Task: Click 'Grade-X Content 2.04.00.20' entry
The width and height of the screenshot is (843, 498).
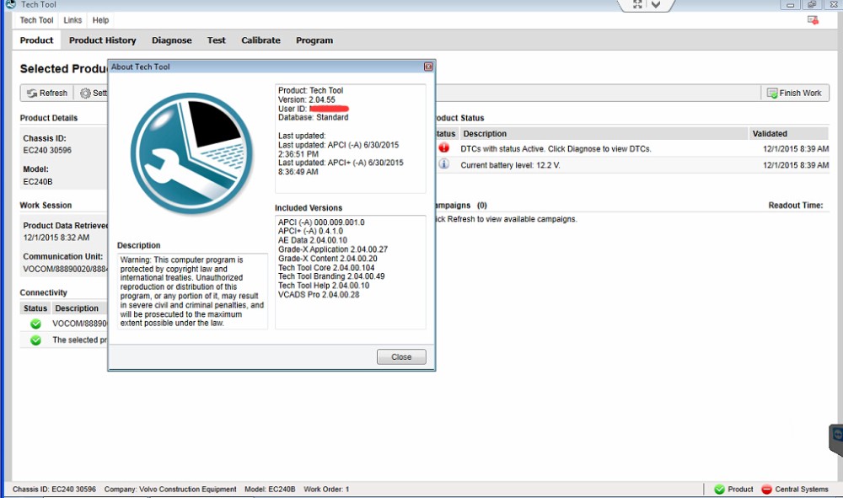Action: [327, 259]
